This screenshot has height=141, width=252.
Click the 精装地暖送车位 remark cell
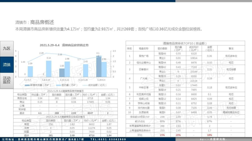click(231, 112)
